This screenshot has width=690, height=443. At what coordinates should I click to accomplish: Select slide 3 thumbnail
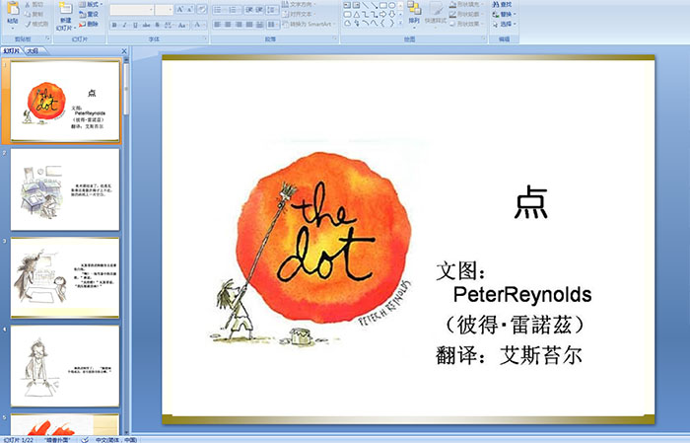(65, 277)
